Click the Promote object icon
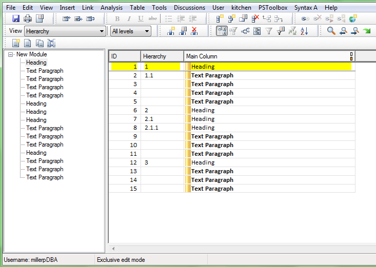This screenshot has height=267, width=376. pyautogui.click(x=267, y=18)
